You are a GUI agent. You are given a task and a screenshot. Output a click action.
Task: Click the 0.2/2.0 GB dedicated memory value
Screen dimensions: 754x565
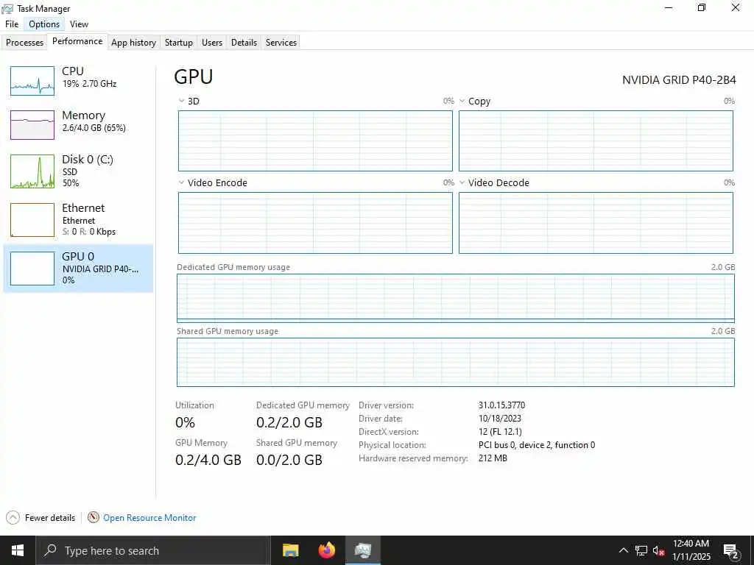click(x=289, y=422)
